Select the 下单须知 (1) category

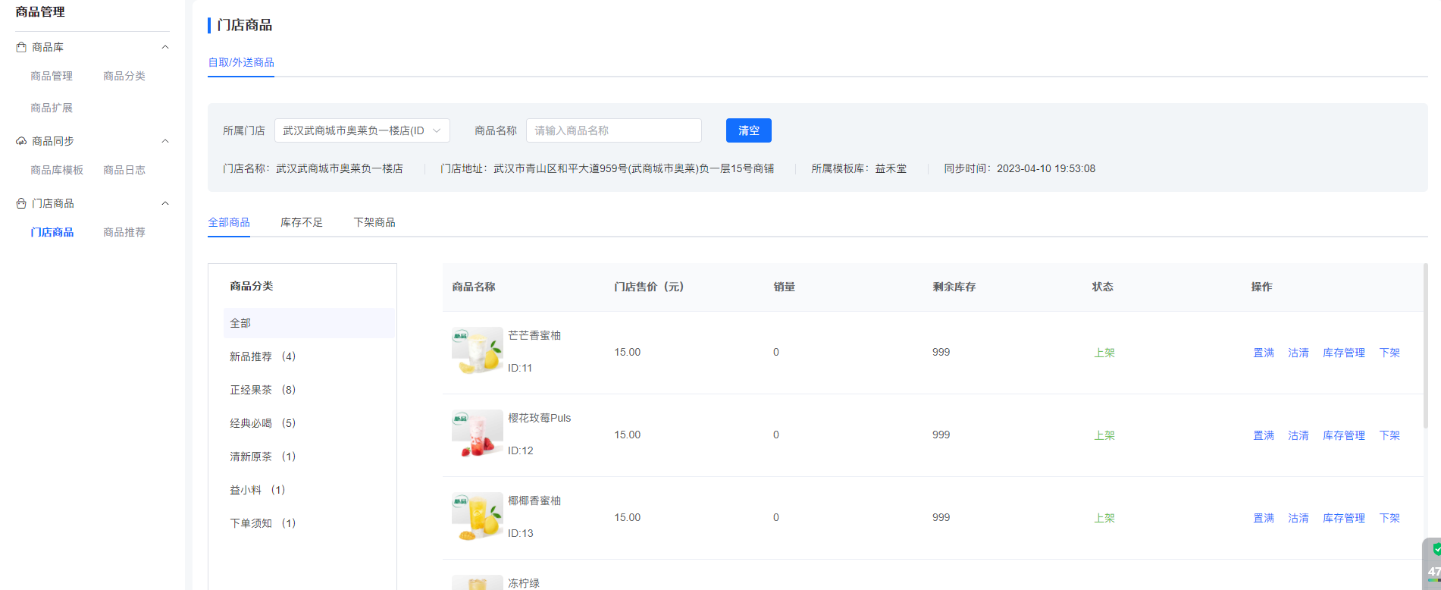(263, 523)
